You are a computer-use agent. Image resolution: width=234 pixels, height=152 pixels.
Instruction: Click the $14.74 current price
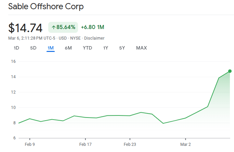point(25,28)
